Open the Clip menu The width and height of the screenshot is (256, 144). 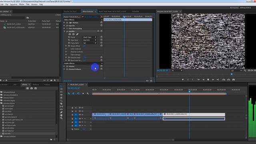(7, 4)
